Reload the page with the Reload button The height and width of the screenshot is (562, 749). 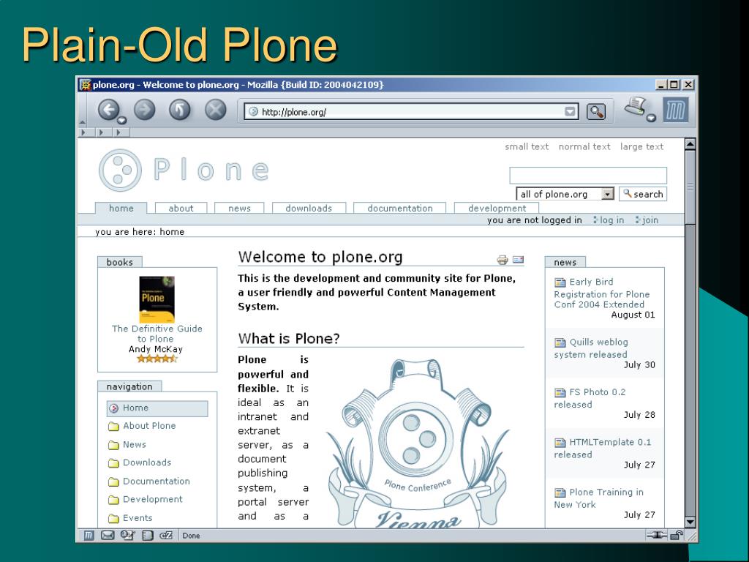[180, 110]
